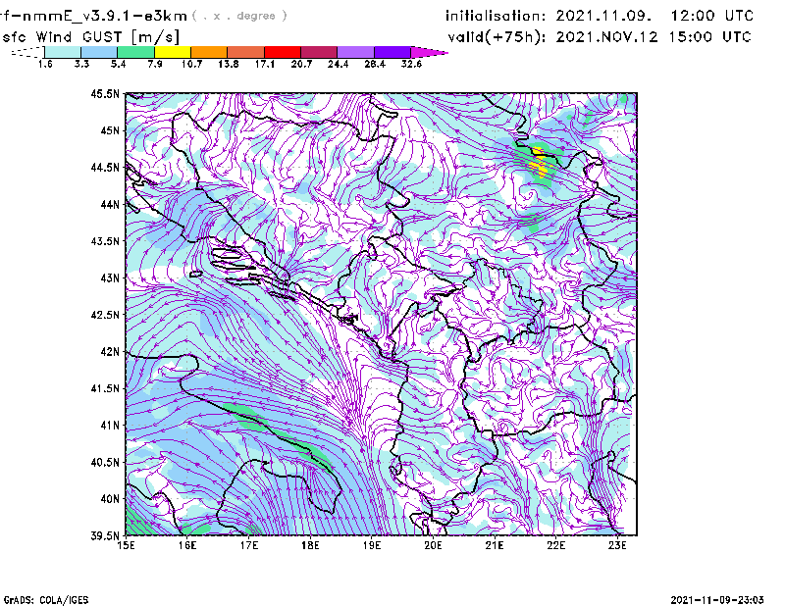Click the 32.6 legend value

click(x=411, y=64)
